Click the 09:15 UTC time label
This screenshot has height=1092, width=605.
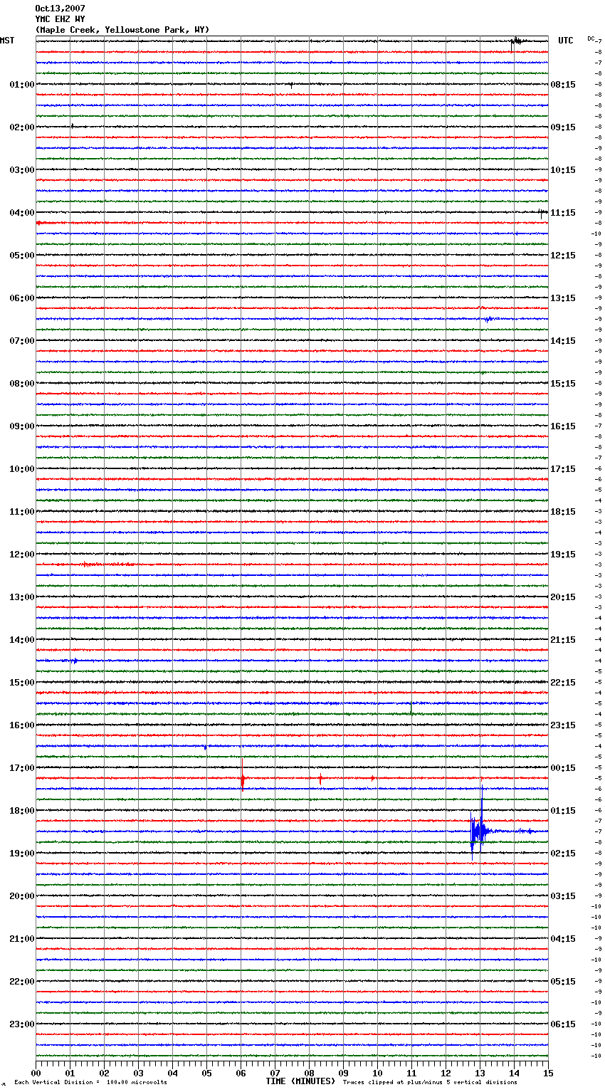[x=563, y=127]
